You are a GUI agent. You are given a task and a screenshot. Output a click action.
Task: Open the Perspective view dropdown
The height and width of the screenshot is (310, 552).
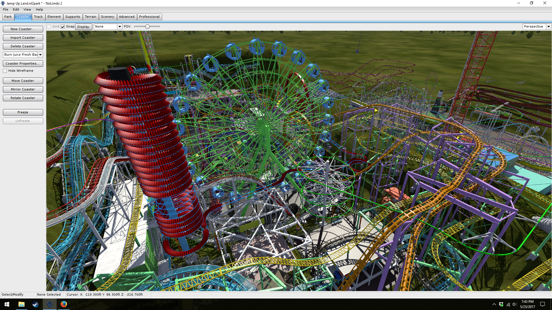pyautogui.click(x=549, y=27)
